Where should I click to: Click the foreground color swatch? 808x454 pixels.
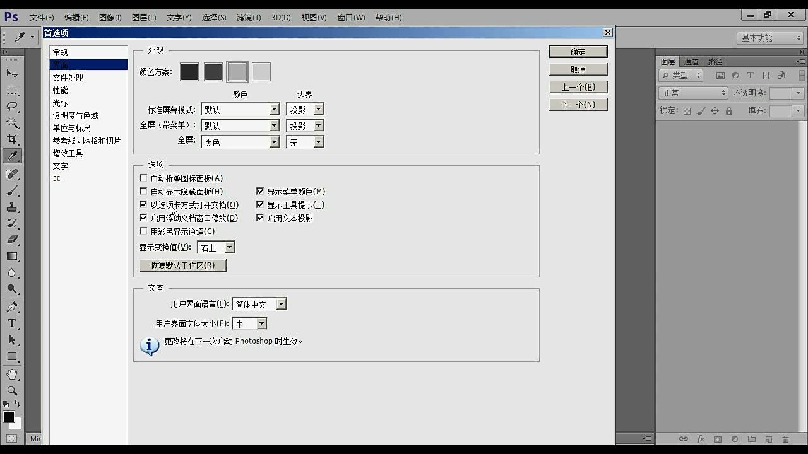9,417
